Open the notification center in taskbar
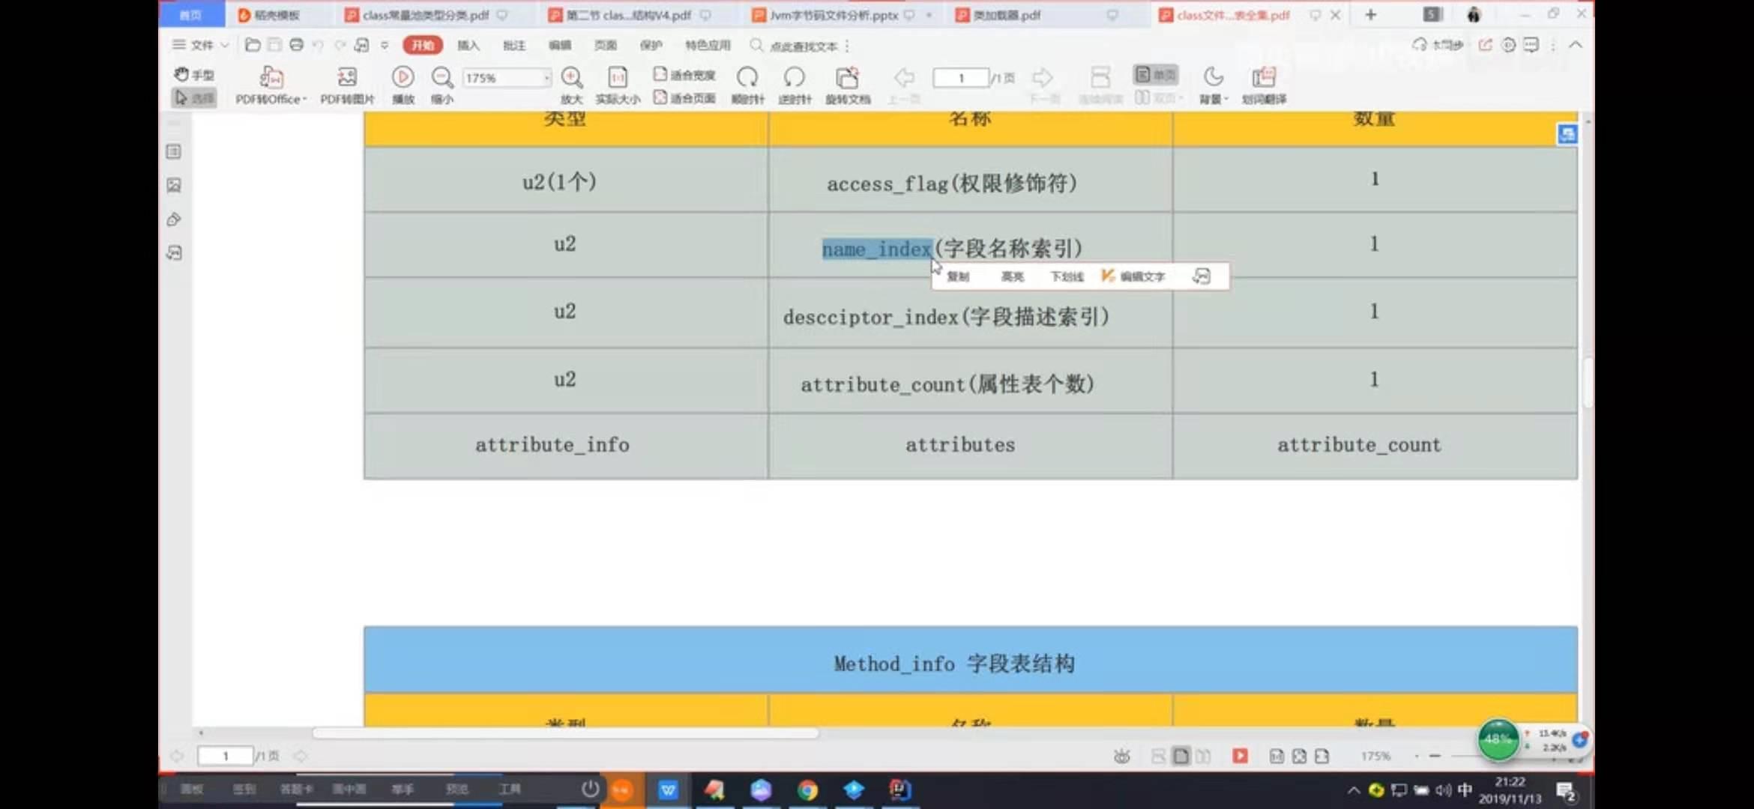Viewport: 1754px width, 809px height. pyautogui.click(x=1566, y=791)
